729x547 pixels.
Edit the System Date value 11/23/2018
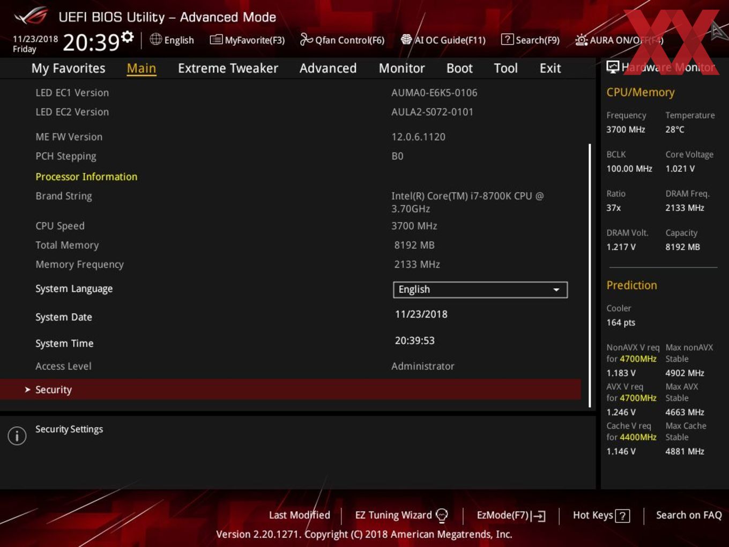point(421,314)
